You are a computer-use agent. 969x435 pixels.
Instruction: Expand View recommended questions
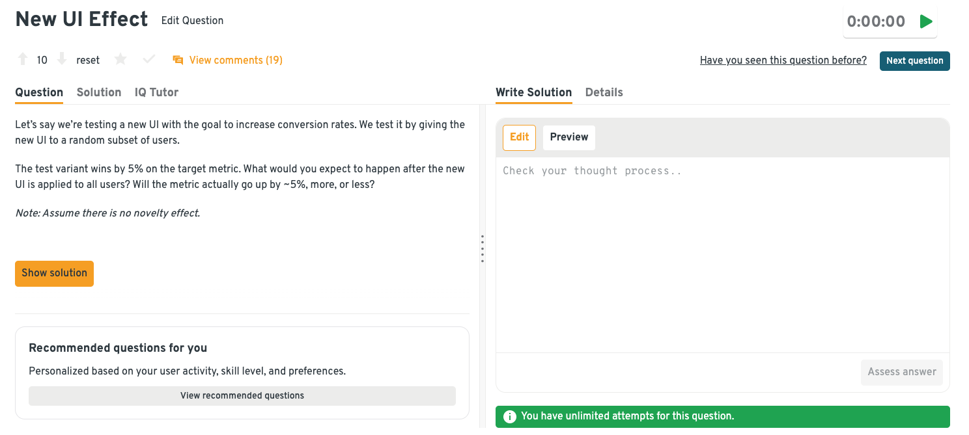tap(242, 395)
